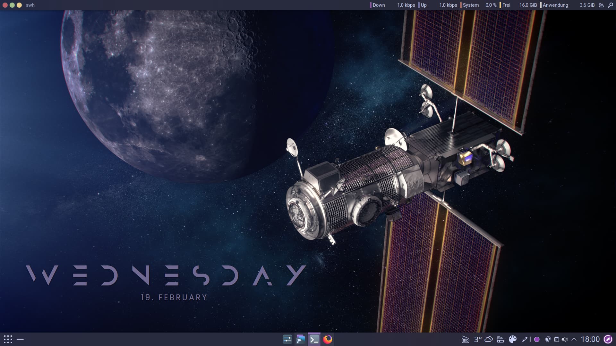
Task: Open the weather widget showing 3°
Action: [x=483, y=339]
